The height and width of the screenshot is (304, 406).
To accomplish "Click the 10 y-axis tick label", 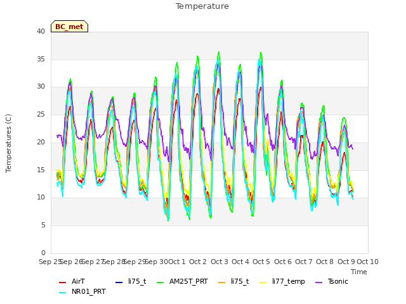I will click(x=41, y=198).
